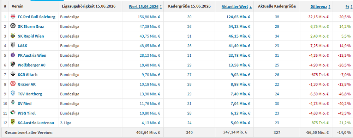Click SV Ried's value 11,76 Mio. €

point(150,103)
